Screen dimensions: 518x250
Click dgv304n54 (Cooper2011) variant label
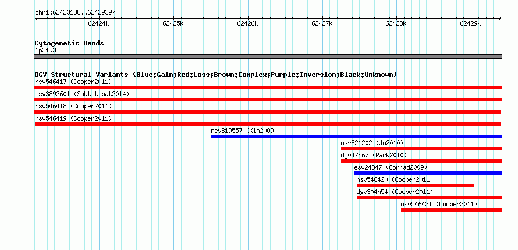395,192
